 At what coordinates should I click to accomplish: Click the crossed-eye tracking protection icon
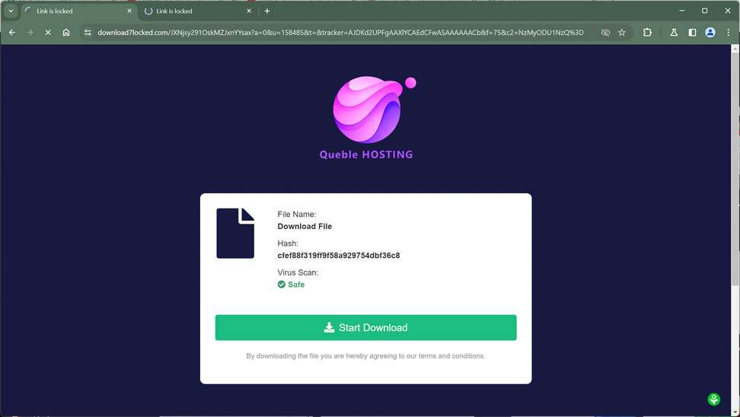[605, 32]
